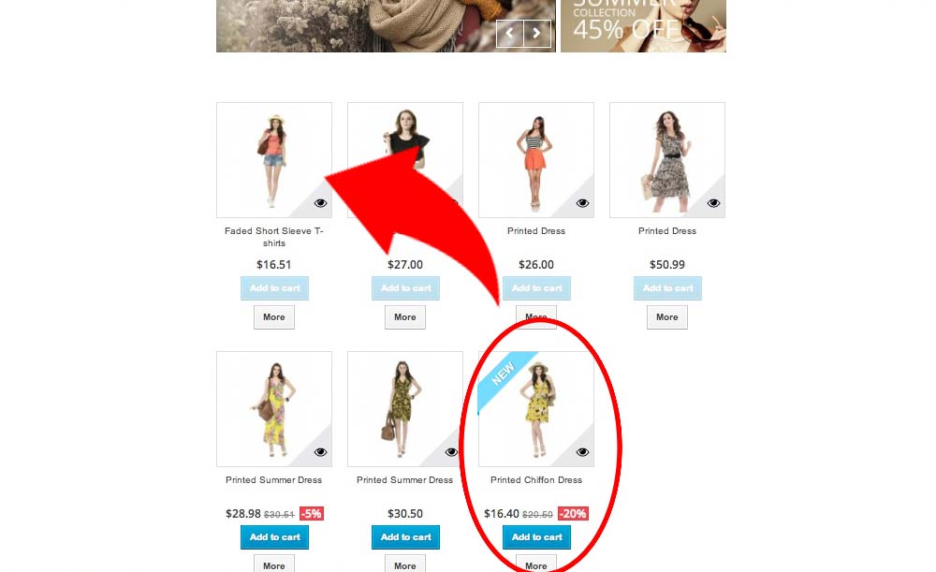This screenshot has height=572, width=936.
Task: Click the Summer Collection 45% OFF banner
Action: (x=644, y=25)
